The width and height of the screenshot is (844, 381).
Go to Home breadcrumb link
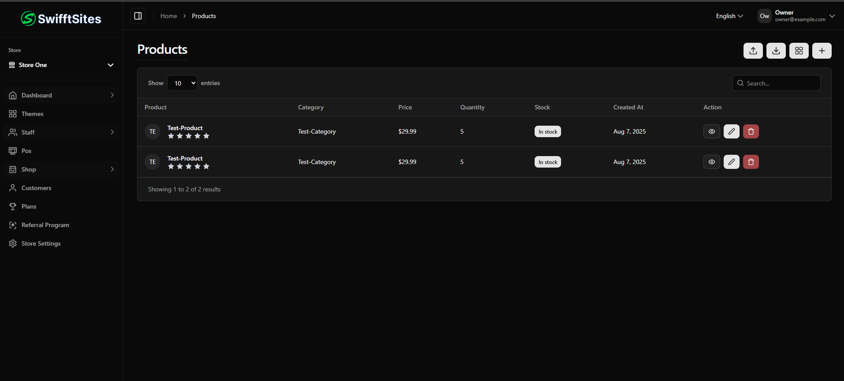pyautogui.click(x=168, y=16)
